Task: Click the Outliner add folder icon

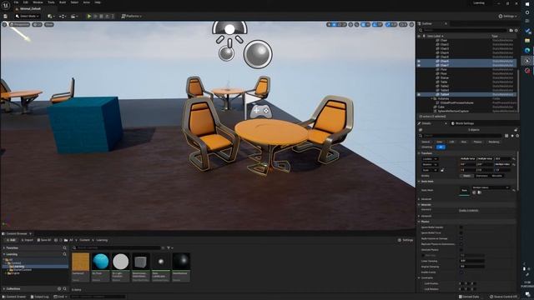Action: point(511,30)
